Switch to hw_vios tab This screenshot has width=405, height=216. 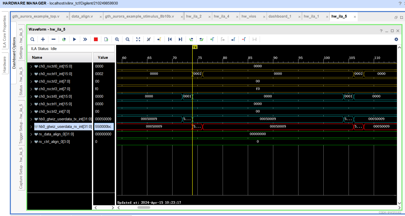(x=249, y=16)
